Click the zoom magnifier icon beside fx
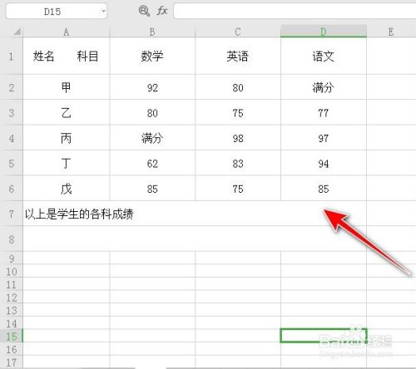This screenshot has height=369, width=416. (144, 12)
